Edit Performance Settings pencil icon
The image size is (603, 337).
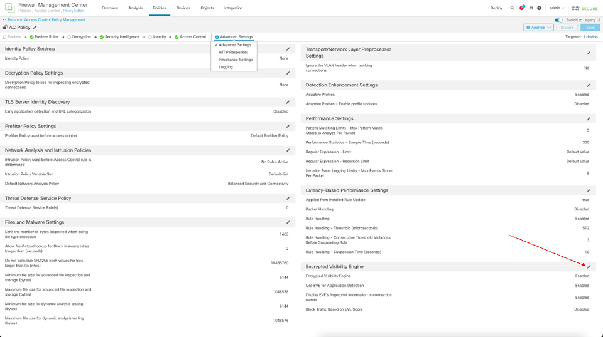click(x=589, y=119)
